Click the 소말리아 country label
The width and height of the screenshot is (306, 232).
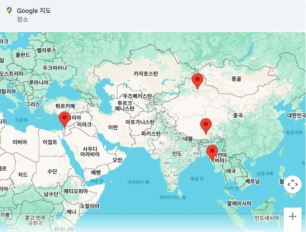click(x=90, y=206)
